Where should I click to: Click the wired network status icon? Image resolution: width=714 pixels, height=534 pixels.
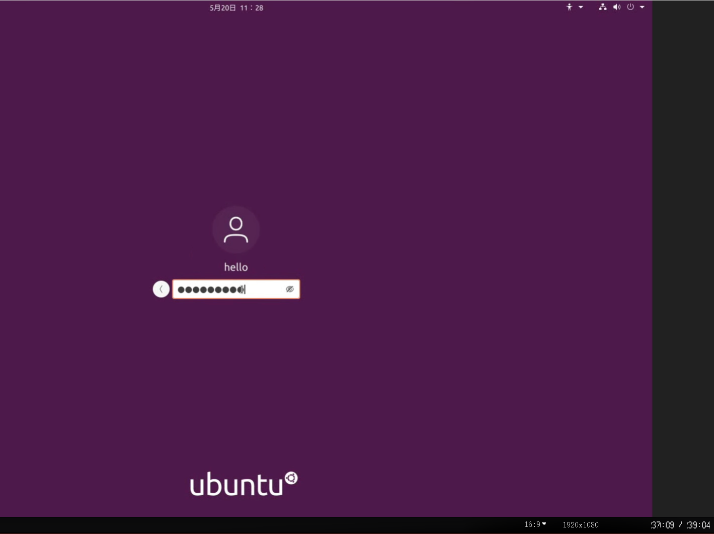(x=602, y=7)
